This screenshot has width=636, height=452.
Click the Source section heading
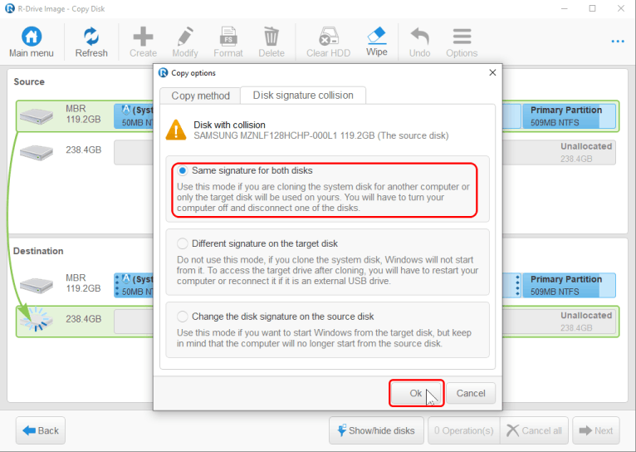tap(29, 81)
